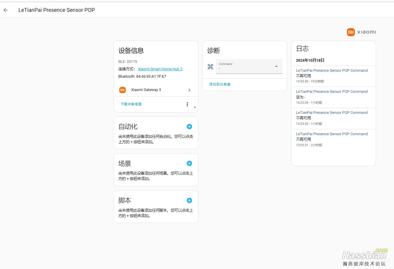
Task: Click the 2024年10月18日 date heading
Action: [310, 60]
